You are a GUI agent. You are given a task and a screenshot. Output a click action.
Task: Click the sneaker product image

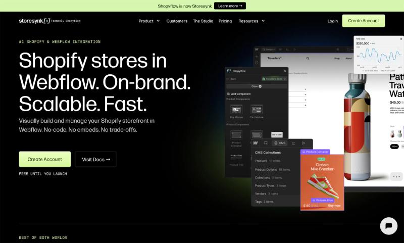coord(323,186)
